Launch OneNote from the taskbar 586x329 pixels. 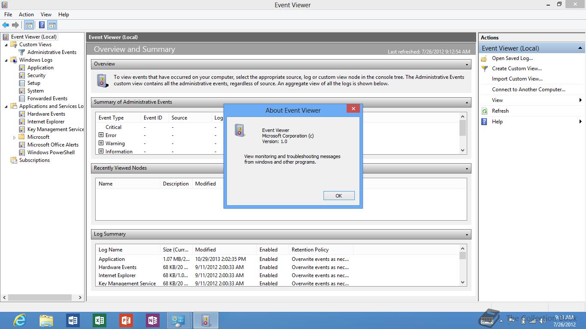click(x=153, y=320)
